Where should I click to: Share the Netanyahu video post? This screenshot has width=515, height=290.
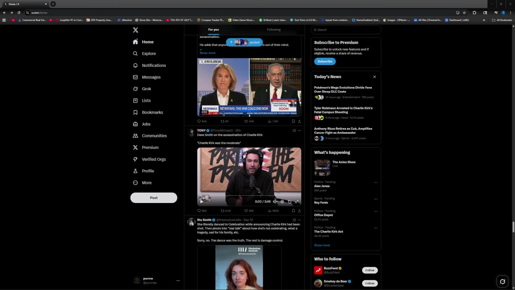pos(299,121)
